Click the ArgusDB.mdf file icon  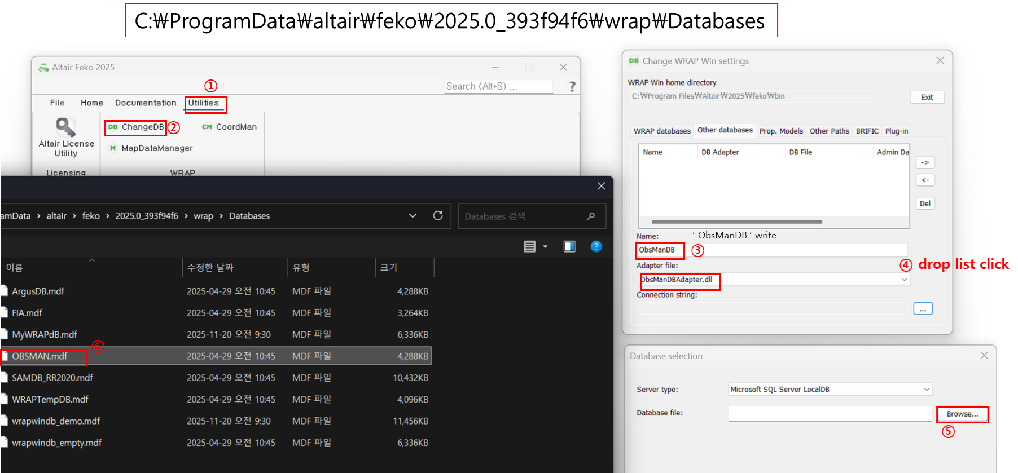coord(4,291)
